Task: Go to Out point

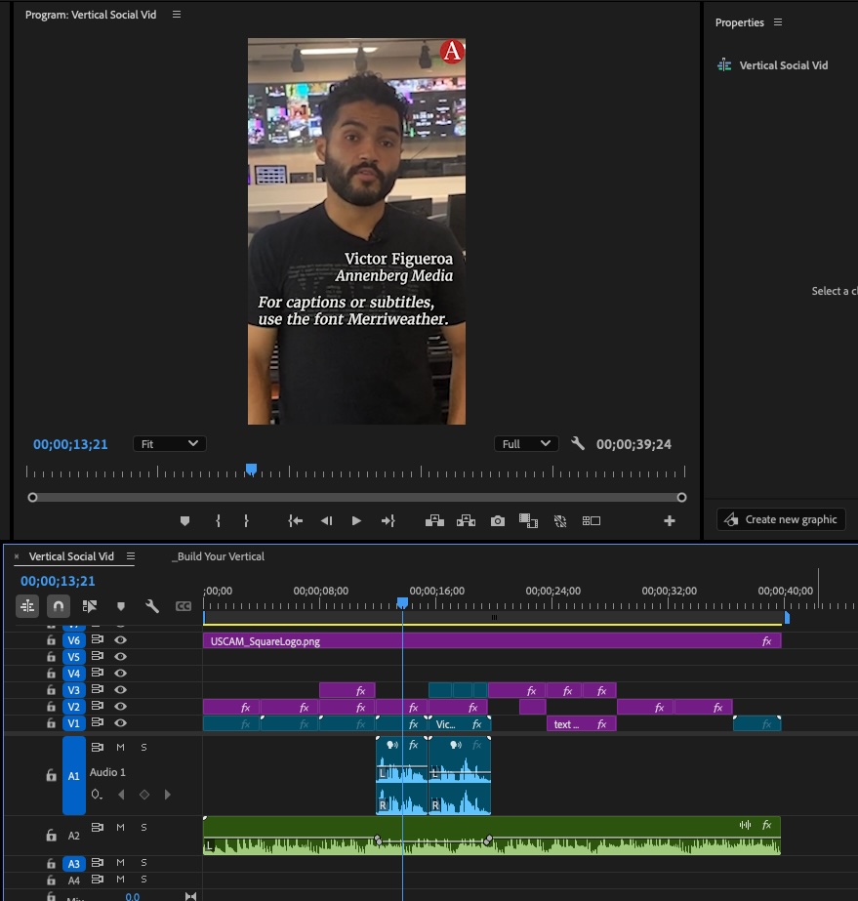Action: tap(388, 521)
